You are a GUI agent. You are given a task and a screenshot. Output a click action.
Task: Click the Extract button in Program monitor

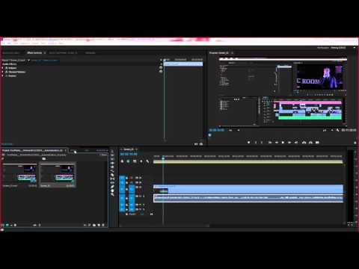pos(310,143)
